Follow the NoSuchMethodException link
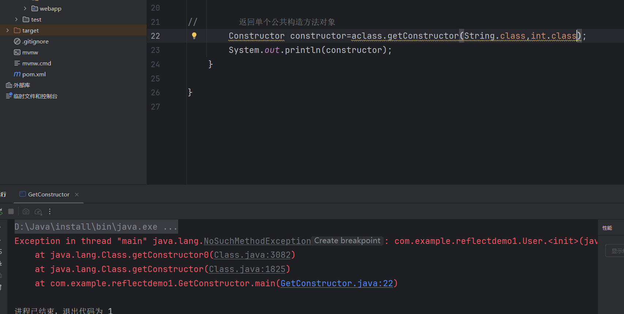 click(258, 241)
